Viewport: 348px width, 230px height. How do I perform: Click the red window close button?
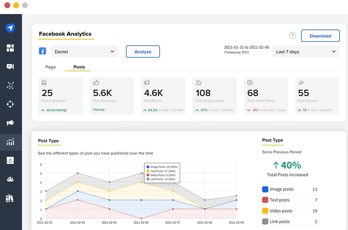point(7,5)
